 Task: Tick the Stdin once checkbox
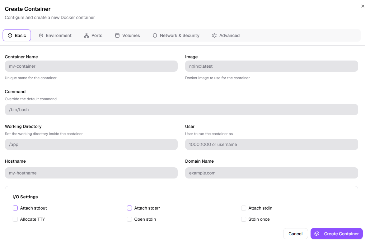pyautogui.click(x=244, y=219)
